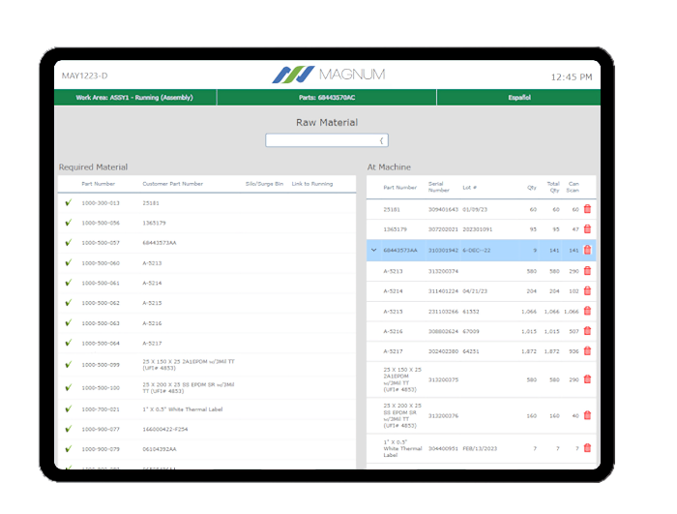The width and height of the screenshot is (677, 514).
Task: Click Customer Part Number column header
Action: [x=173, y=184]
